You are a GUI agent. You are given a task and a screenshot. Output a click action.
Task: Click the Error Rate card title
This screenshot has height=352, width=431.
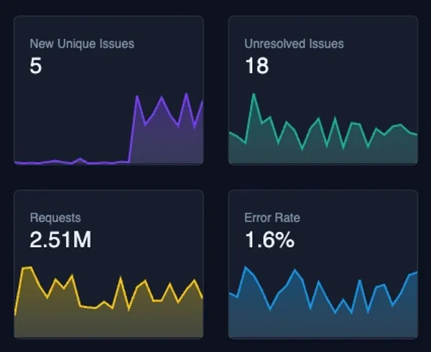(272, 218)
